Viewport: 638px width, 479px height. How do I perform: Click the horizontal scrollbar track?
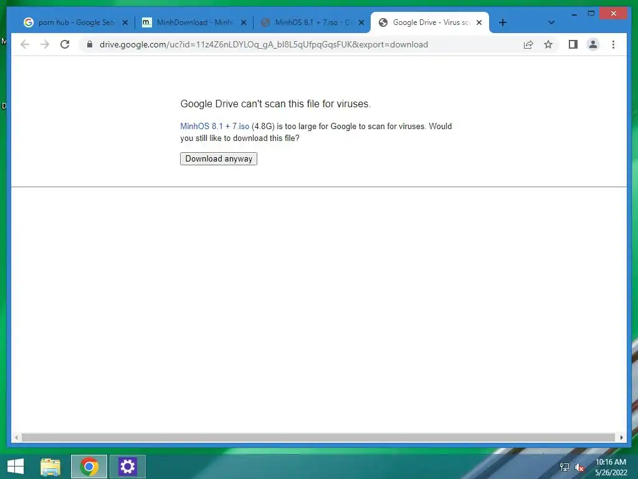(x=318, y=437)
